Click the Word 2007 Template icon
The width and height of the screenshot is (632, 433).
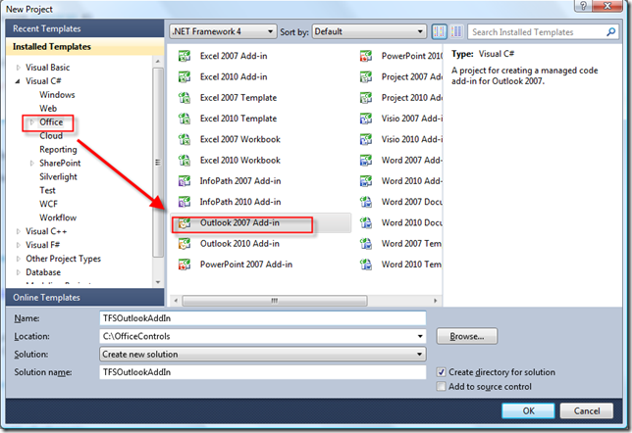pos(366,244)
